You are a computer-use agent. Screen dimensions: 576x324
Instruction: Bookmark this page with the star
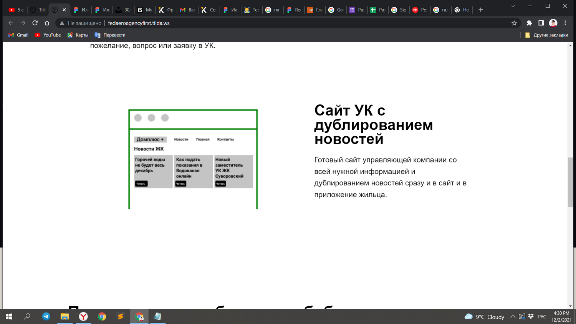click(514, 23)
